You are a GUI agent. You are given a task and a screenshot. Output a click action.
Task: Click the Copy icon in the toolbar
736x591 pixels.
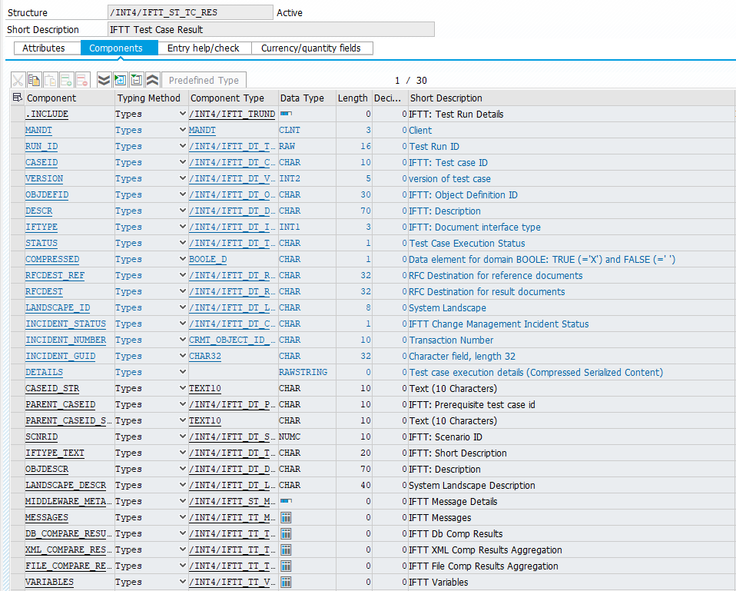pos(35,80)
